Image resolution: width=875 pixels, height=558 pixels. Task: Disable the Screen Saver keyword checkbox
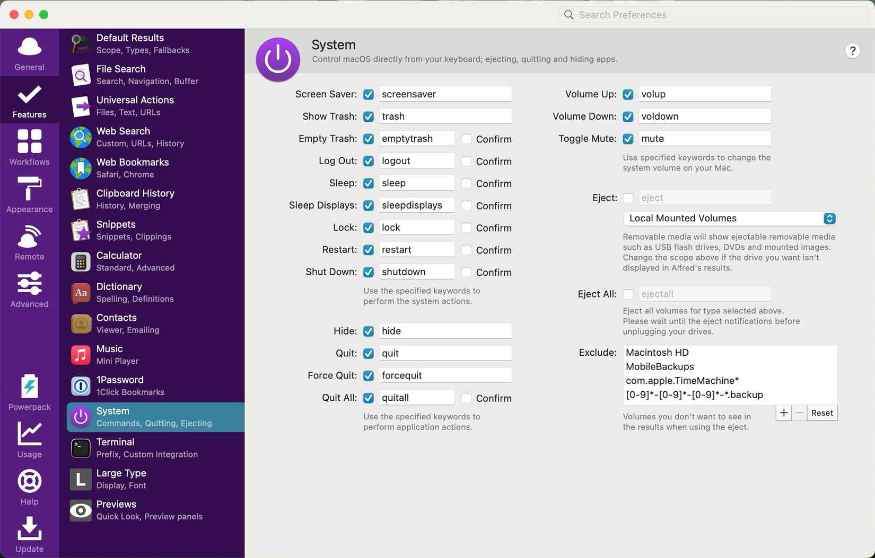click(x=369, y=94)
